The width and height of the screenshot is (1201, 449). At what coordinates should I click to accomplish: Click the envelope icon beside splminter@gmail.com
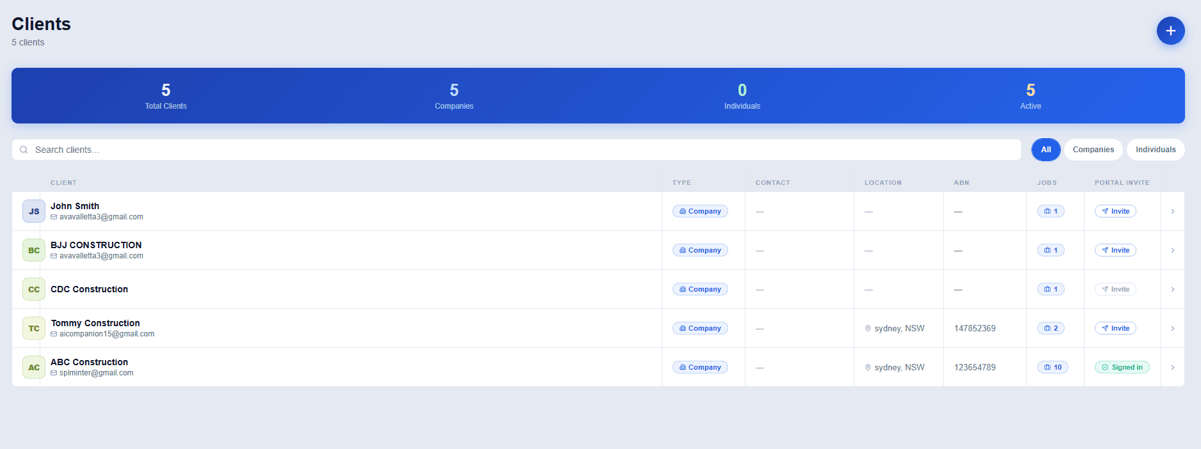click(54, 373)
